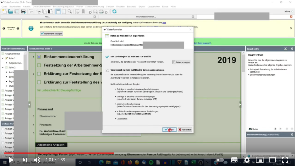Switch to the Verwendete Dateien... tab
Image resolution: width=295 pixels, height=166 pixels.
(146, 17)
